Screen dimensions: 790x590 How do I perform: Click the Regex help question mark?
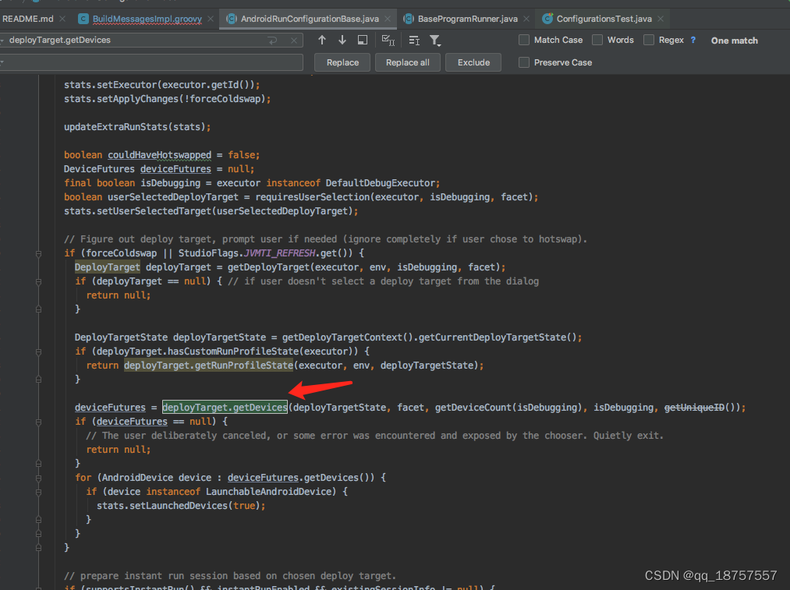[x=693, y=40]
